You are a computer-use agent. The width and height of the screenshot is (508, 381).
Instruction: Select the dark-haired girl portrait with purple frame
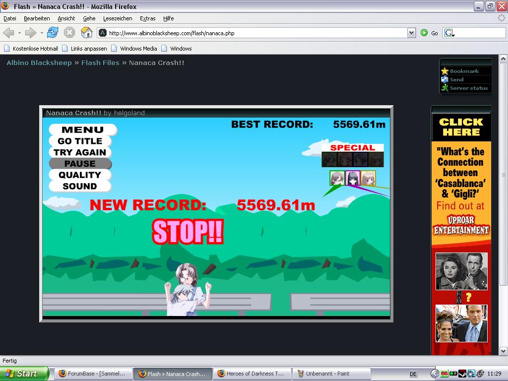[353, 178]
